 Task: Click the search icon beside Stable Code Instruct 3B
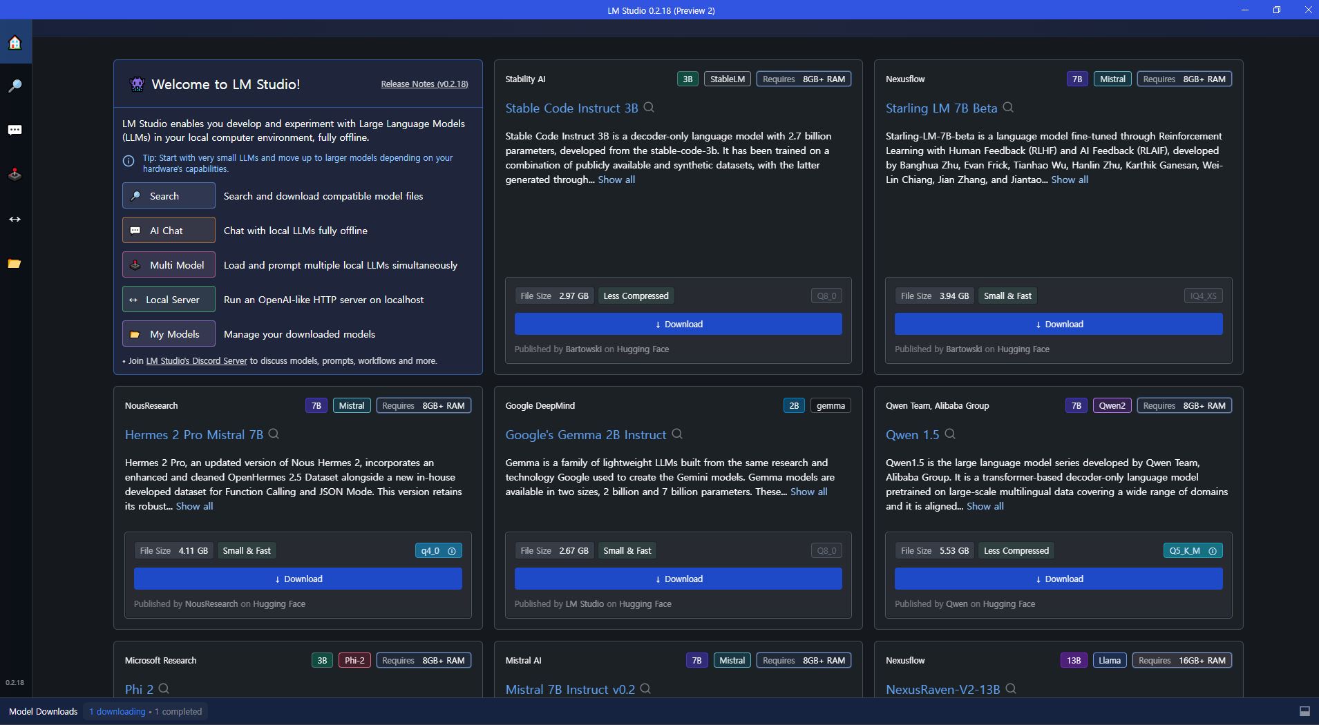649,108
